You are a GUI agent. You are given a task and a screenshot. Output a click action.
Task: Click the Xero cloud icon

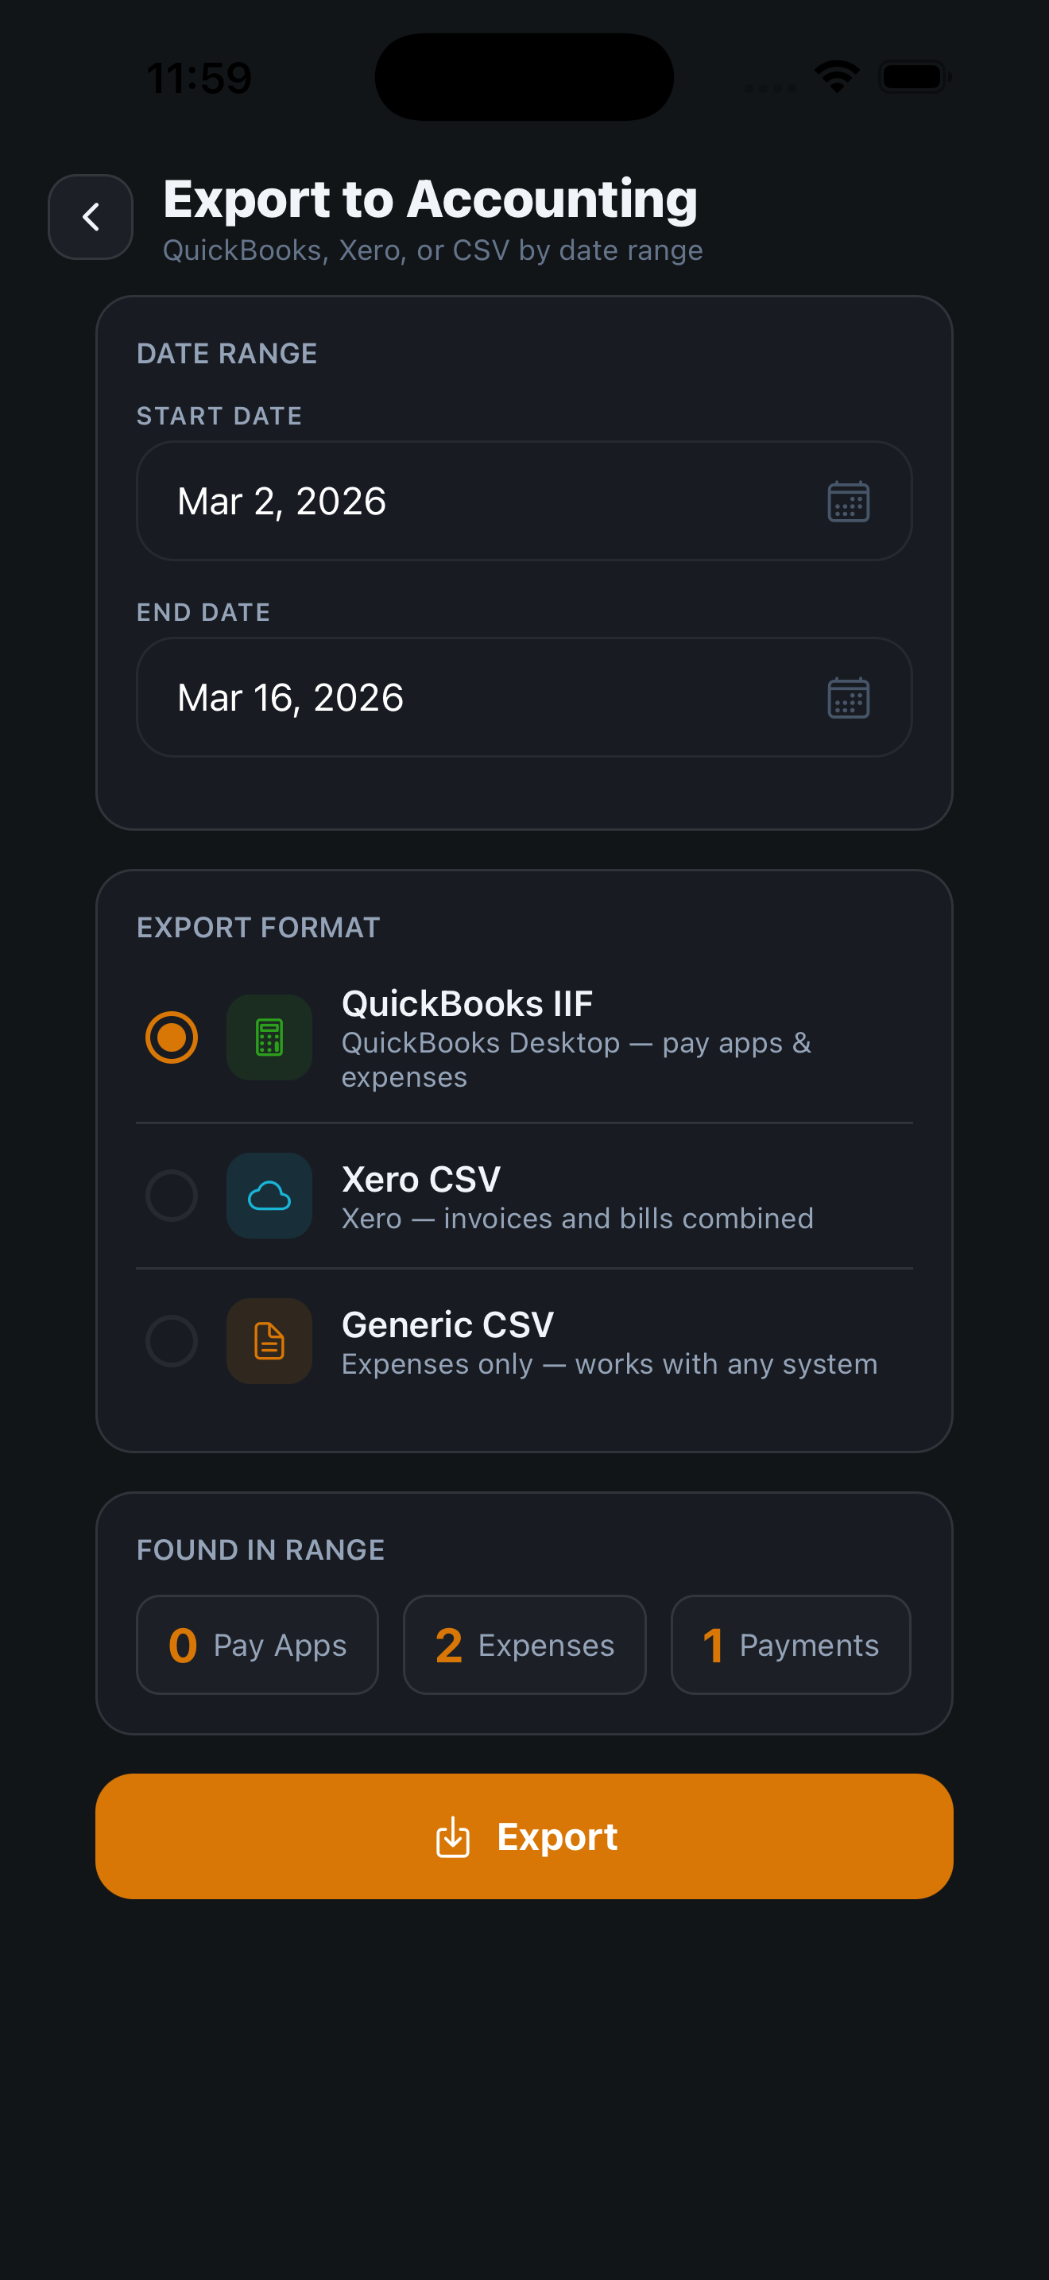269,1196
